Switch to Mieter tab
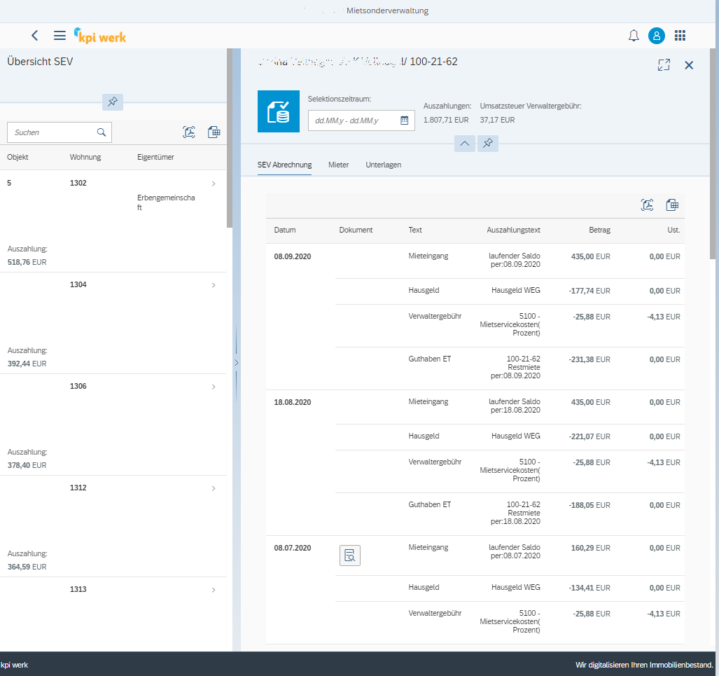Viewport: 719px width, 676px height. click(338, 165)
